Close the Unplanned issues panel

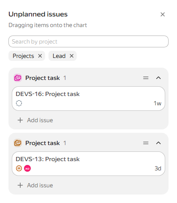pos(163,14)
